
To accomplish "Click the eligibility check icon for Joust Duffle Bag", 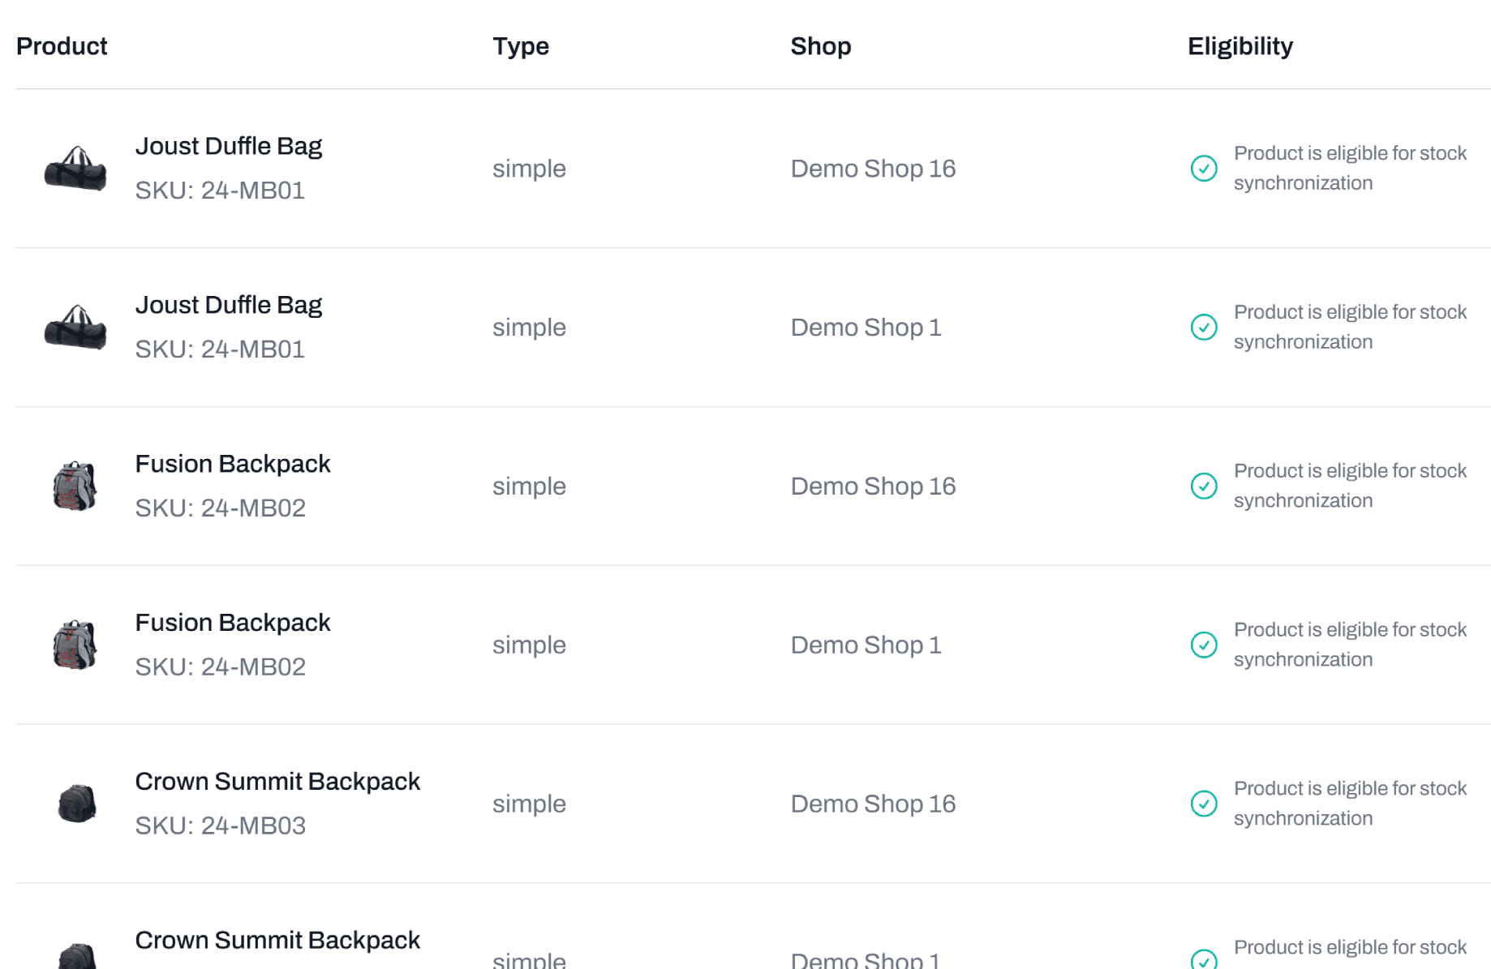I will [1205, 169].
